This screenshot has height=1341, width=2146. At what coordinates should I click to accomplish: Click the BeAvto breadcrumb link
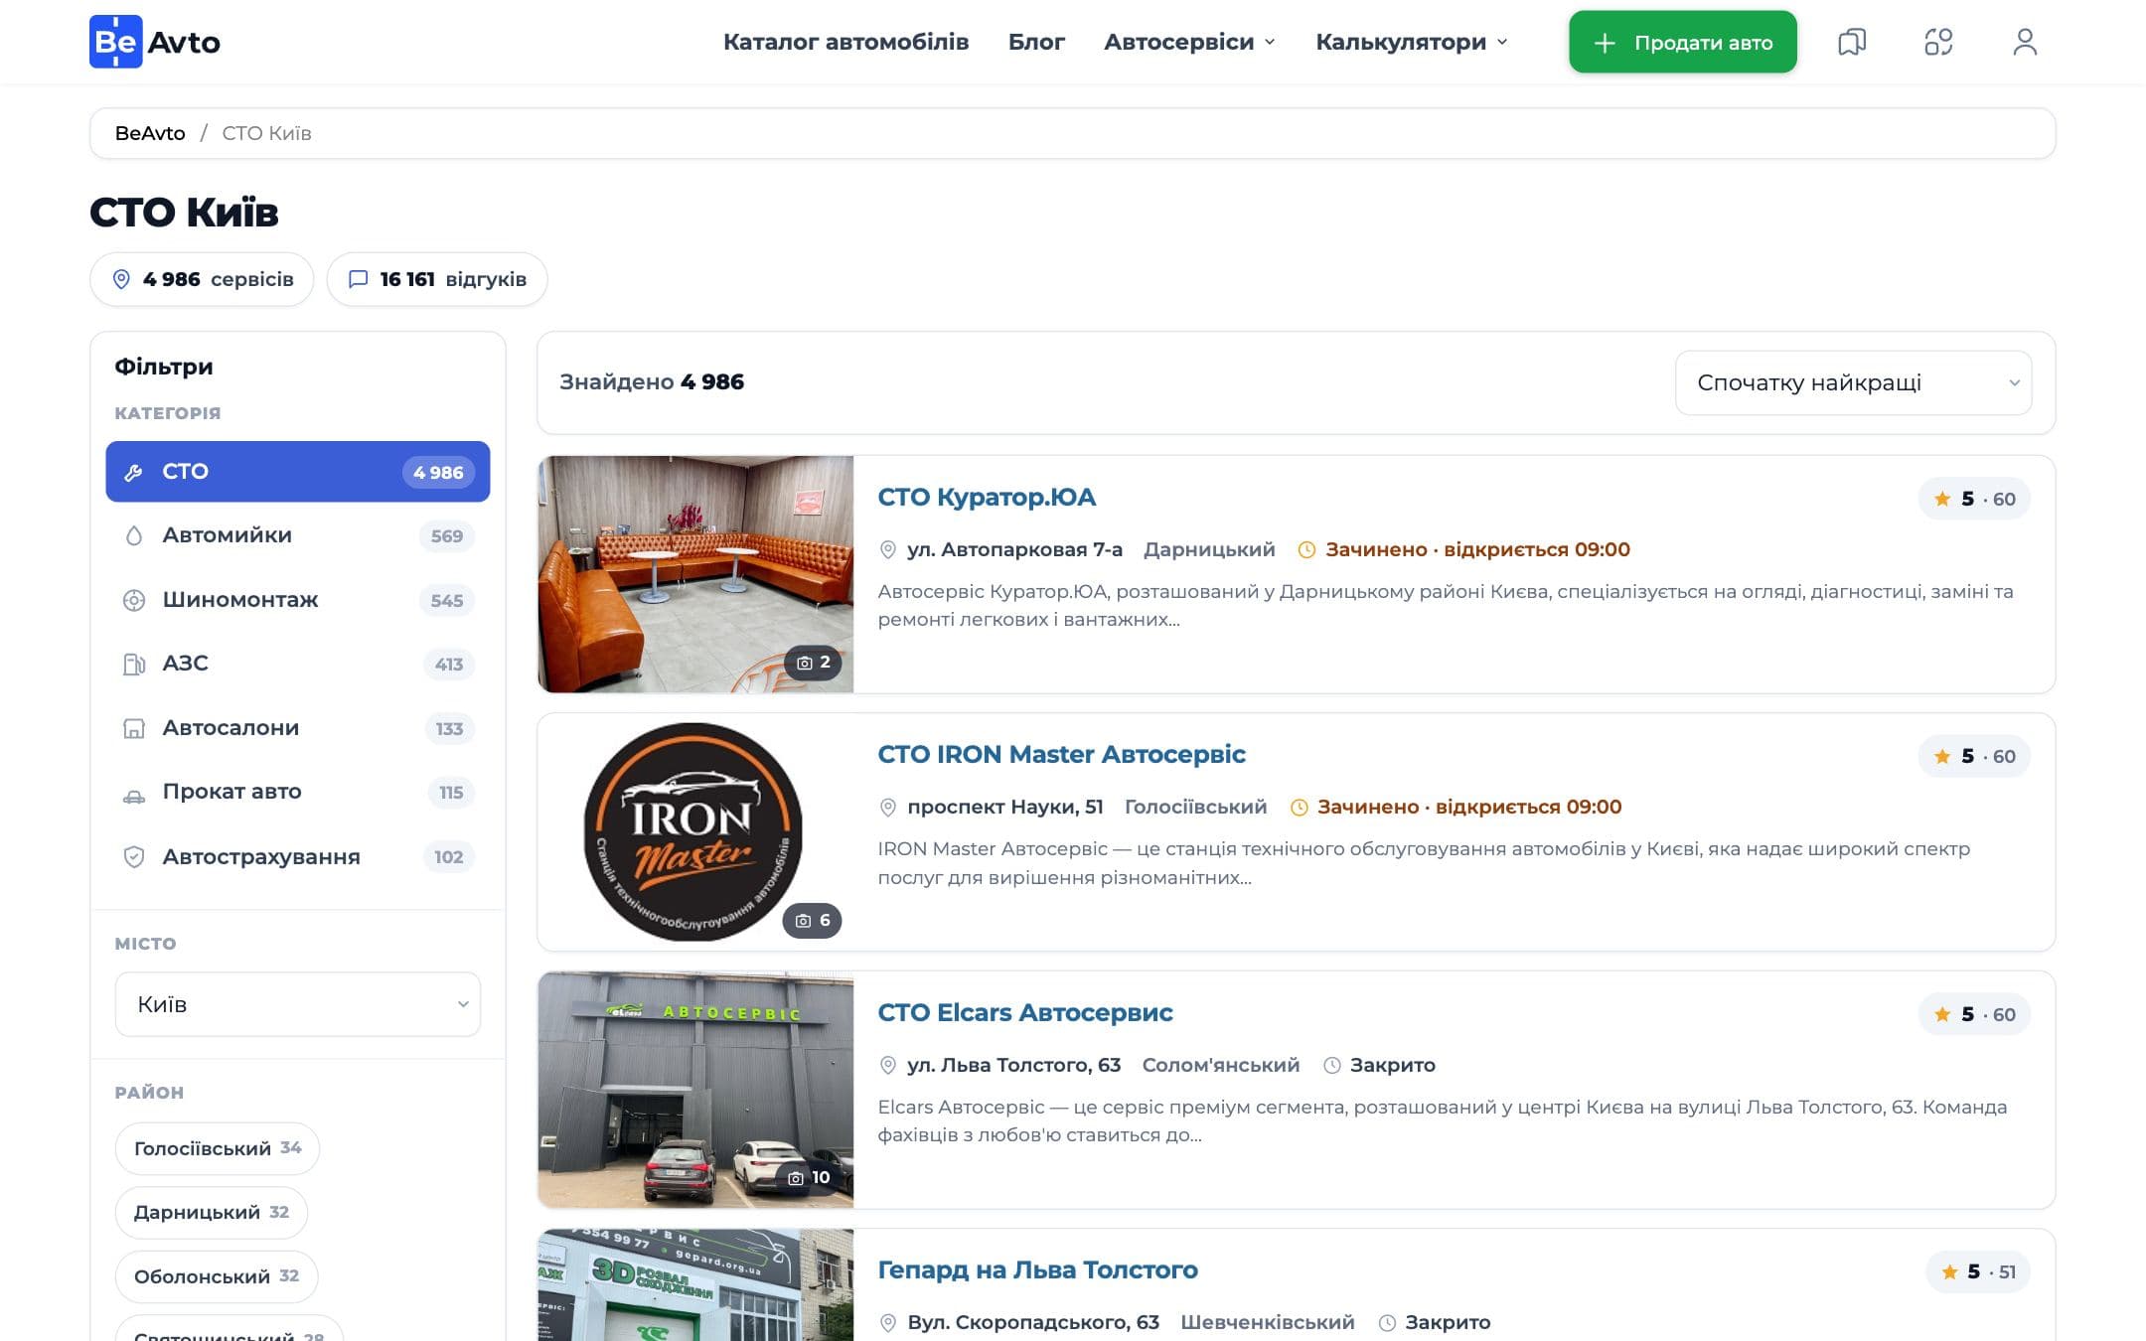[x=150, y=133]
